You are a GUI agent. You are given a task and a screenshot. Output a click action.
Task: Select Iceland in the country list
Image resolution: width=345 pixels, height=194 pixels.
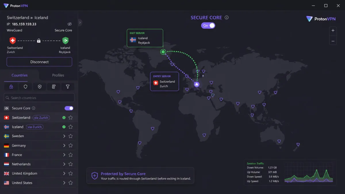(39, 127)
